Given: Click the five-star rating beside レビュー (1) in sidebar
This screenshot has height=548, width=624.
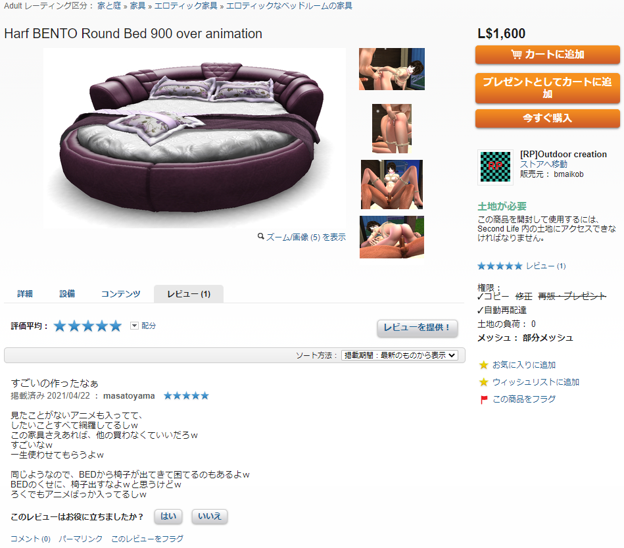Looking at the screenshot, I should click(x=500, y=266).
